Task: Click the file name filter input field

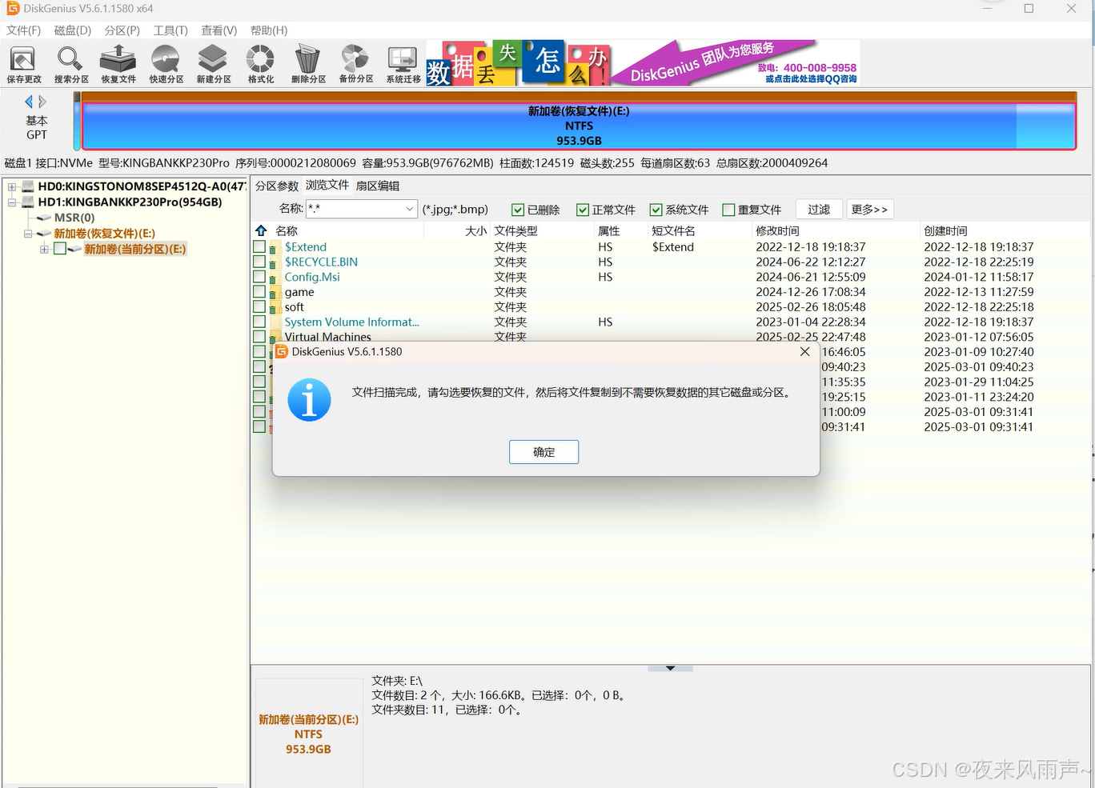Action: pyautogui.click(x=354, y=209)
